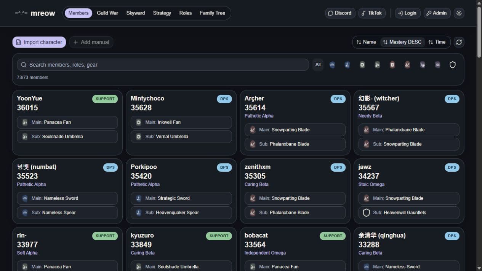Click Main: Soulshade Umbrella on kyuzuro's card

pos(181,266)
